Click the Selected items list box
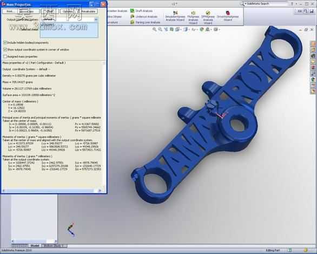Screen dimensions: 317x254 [69, 30]
